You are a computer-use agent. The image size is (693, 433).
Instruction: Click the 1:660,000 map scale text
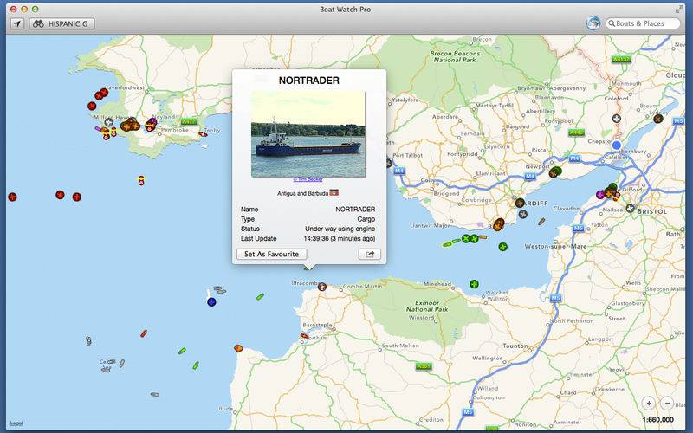[658, 420]
